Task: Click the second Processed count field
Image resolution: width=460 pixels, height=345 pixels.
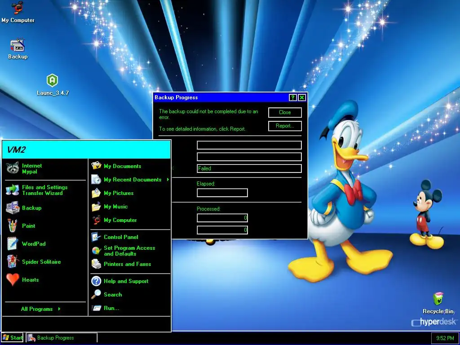Action: pos(222,230)
